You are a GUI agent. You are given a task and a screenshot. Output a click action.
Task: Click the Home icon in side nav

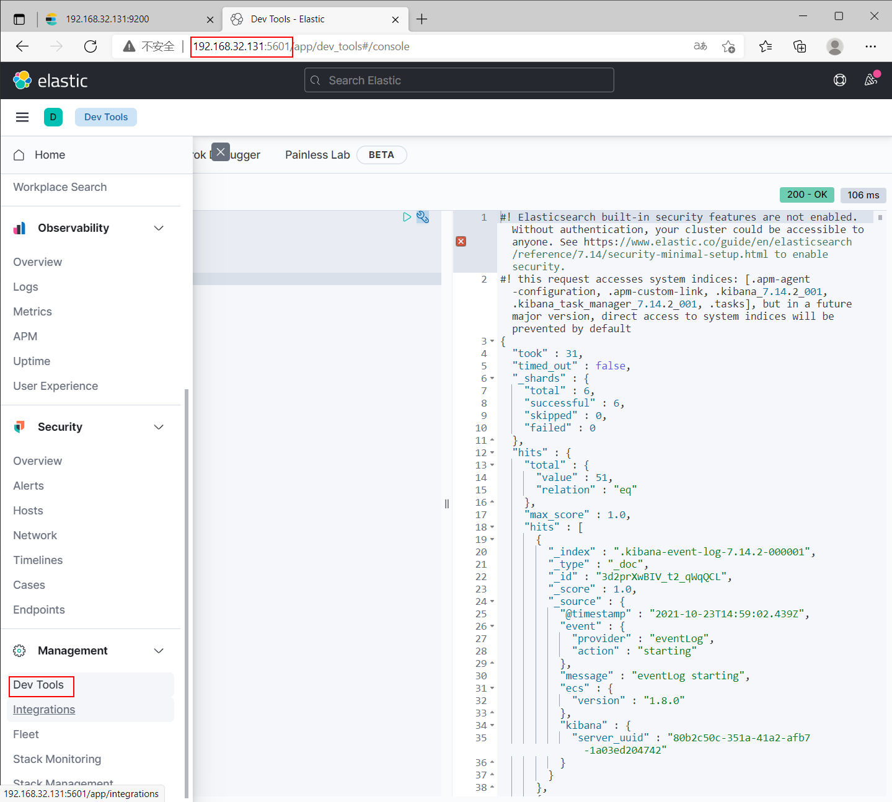tap(19, 155)
